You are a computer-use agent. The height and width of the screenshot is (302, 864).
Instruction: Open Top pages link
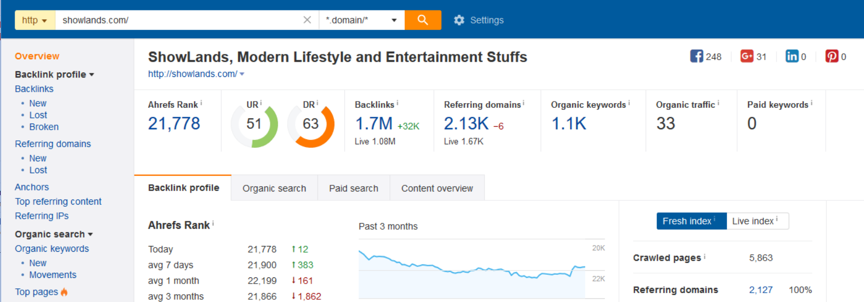pos(37,292)
